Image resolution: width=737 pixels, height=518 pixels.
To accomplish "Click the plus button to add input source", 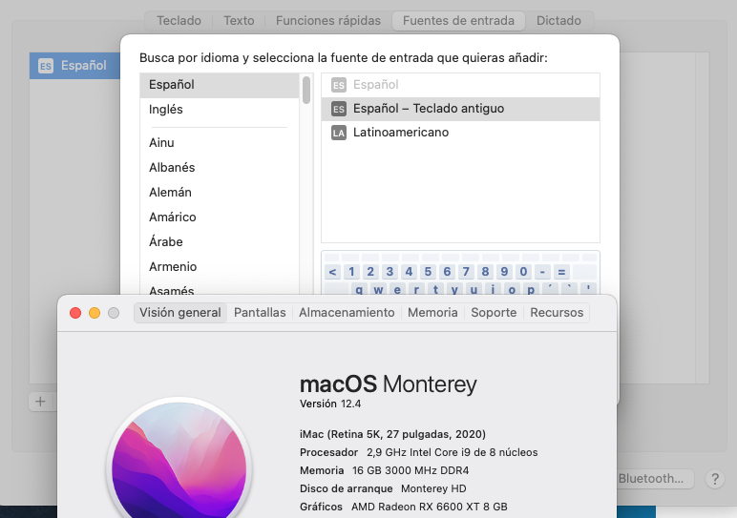I will (x=41, y=402).
